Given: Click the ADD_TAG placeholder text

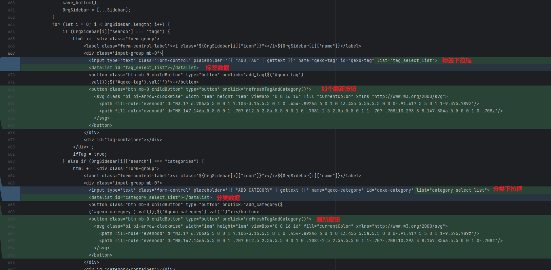Looking at the screenshot, I should pyautogui.click(x=247, y=60).
